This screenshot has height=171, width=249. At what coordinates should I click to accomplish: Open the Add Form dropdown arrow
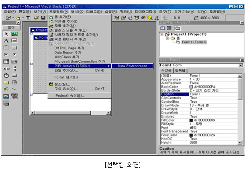point(23,18)
